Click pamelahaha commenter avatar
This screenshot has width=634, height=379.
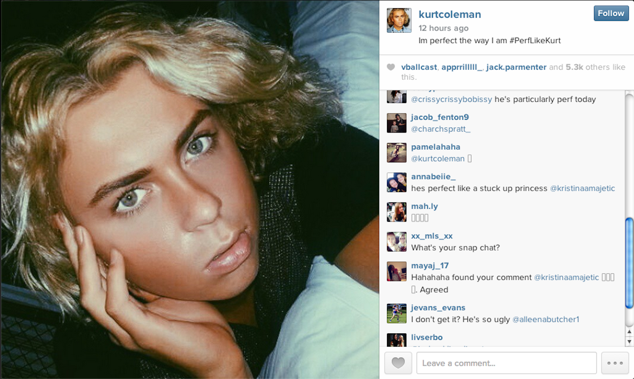point(397,153)
